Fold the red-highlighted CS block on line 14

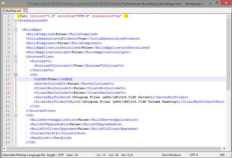[15, 74]
